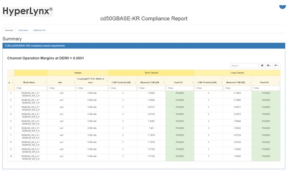288x172 pixels.
Task: Click the Width of trace filter field
Action: tap(92, 88)
